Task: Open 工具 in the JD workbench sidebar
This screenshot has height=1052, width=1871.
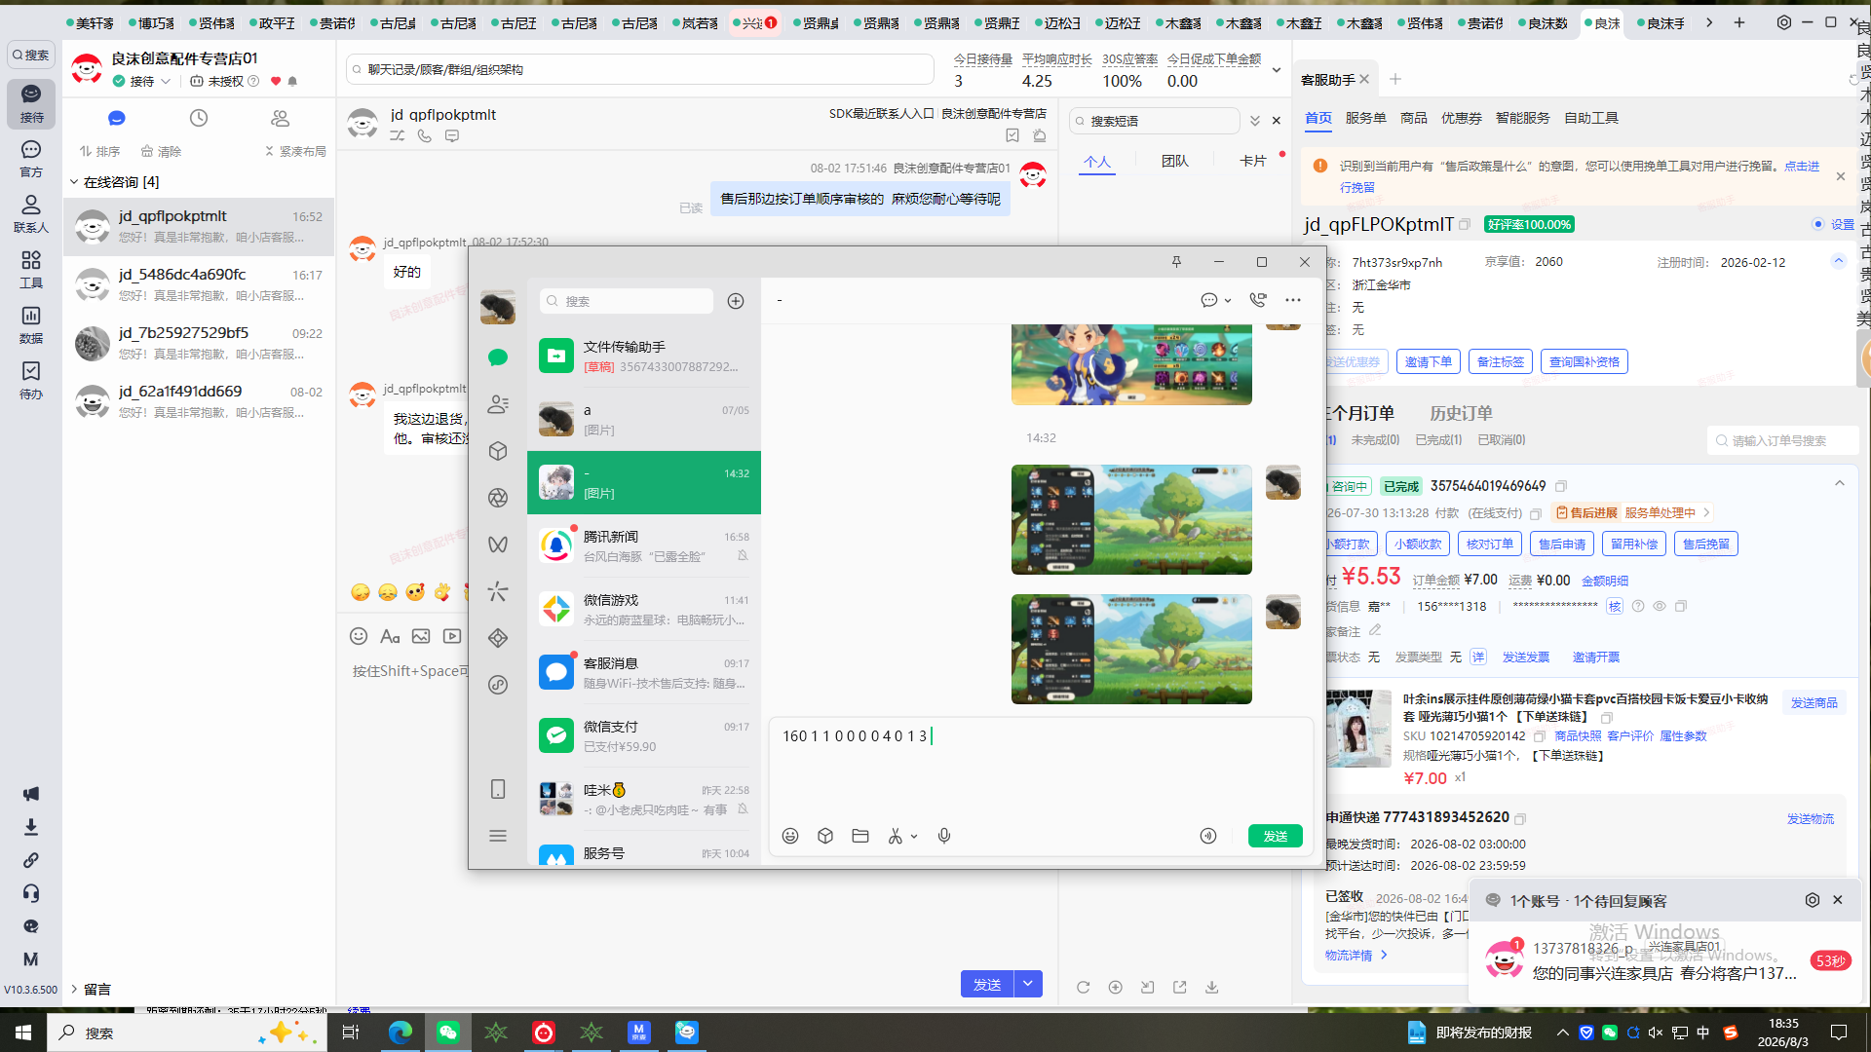Action: point(31,270)
